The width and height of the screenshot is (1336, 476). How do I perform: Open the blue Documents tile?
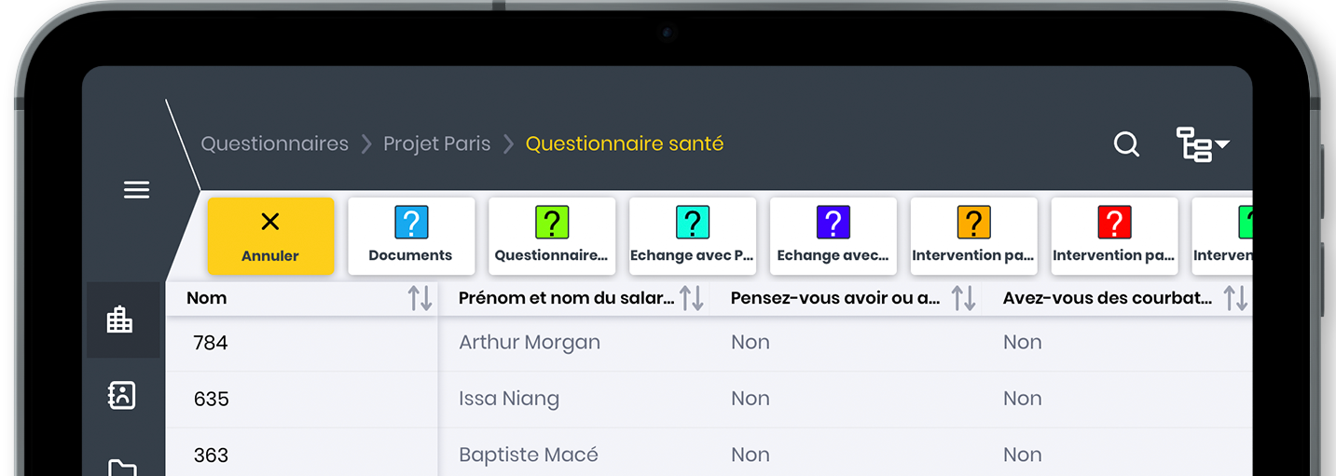click(x=411, y=236)
